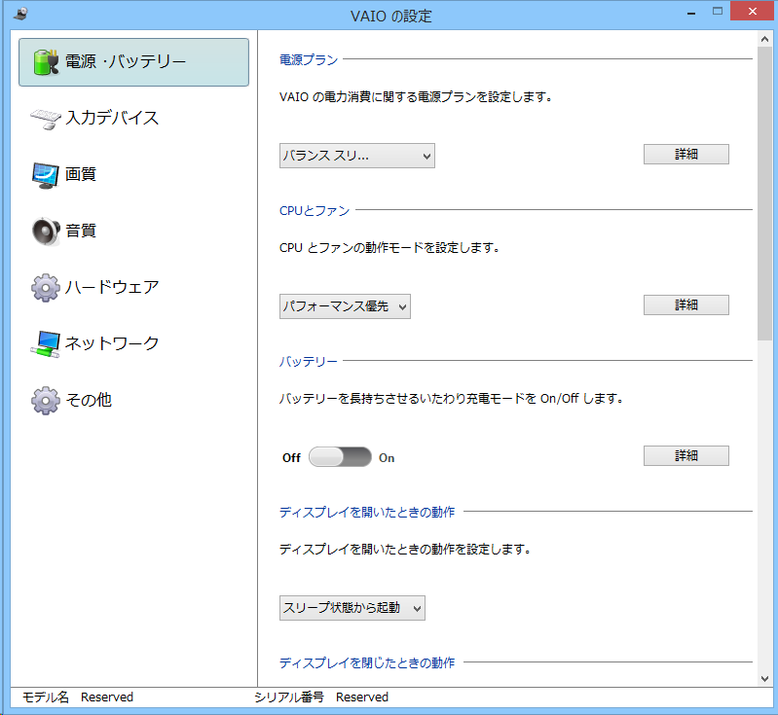Viewport: 778px width, 715px height.
Task: Click the gear icon for ハードウェア
Action: point(46,288)
